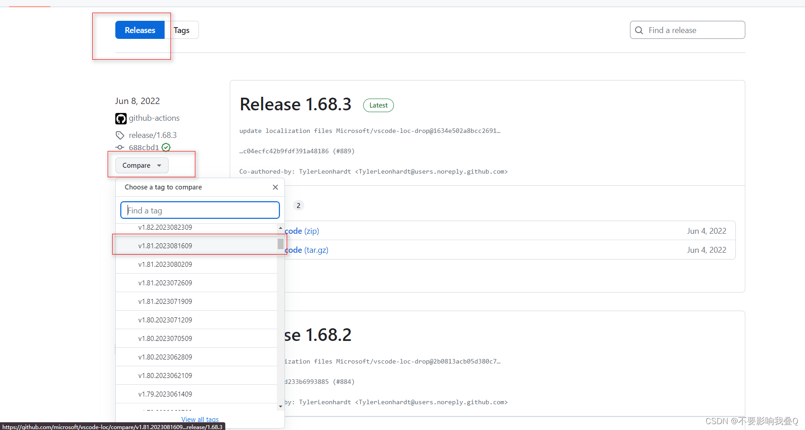Switch to the Tags tab
Image resolution: width=805 pixels, height=430 pixels.
tap(182, 30)
